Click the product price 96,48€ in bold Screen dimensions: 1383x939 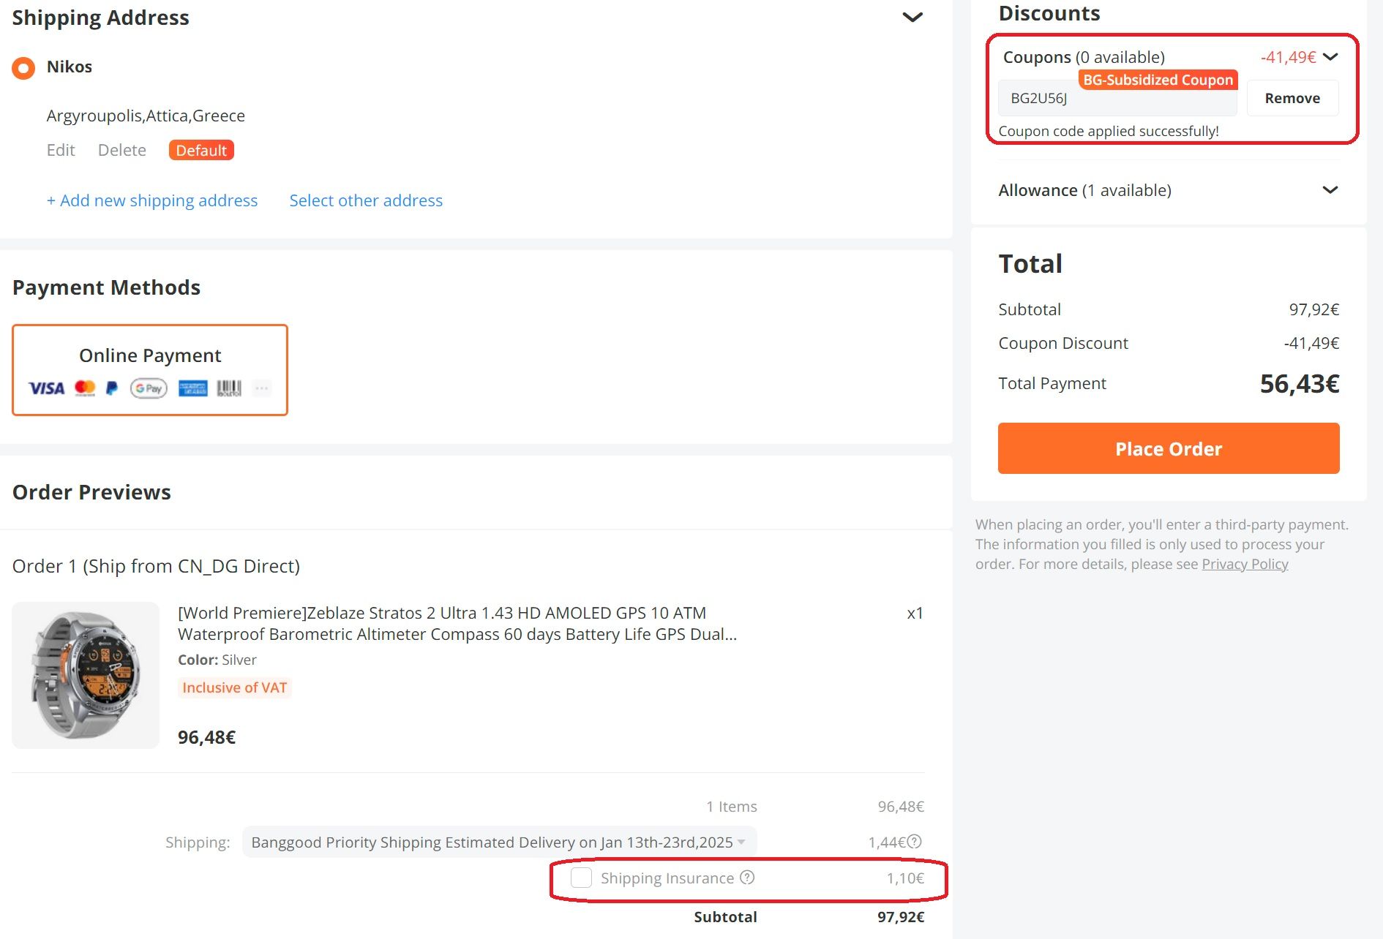(x=207, y=737)
